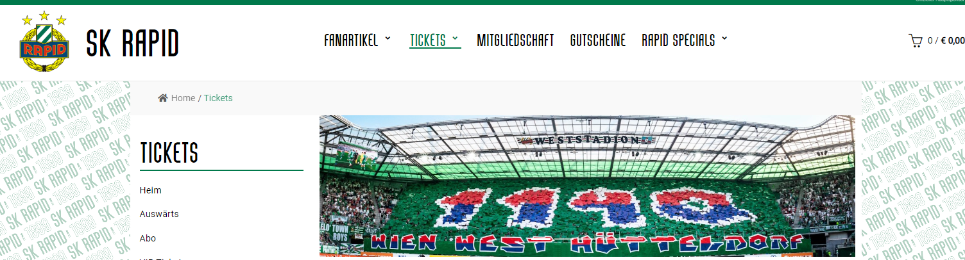Image resolution: width=965 pixels, height=260 pixels.
Task: Click the Home breadcrumb link
Action: pos(183,98)
